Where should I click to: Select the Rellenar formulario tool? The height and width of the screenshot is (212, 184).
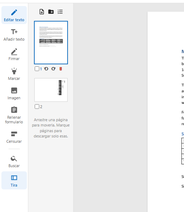(14, 115)
